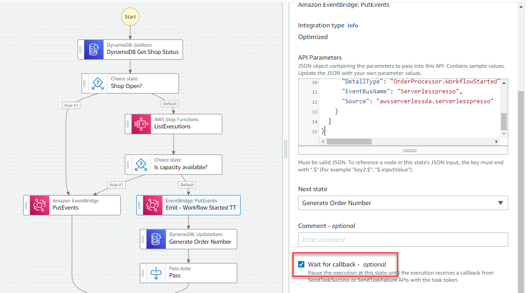Click the editor's scroll up arrow
Image resolution: width=532 pixels, height=293 pixels.
pyautogui.click(x=504, y=83)
